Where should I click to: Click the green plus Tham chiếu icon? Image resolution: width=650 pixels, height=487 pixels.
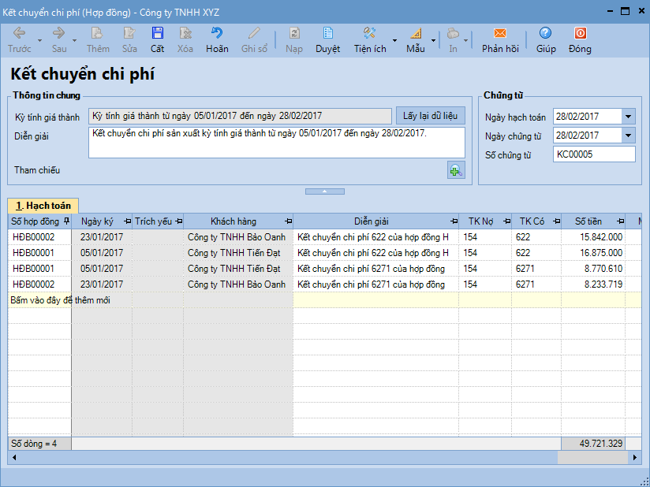pos(456,169)
